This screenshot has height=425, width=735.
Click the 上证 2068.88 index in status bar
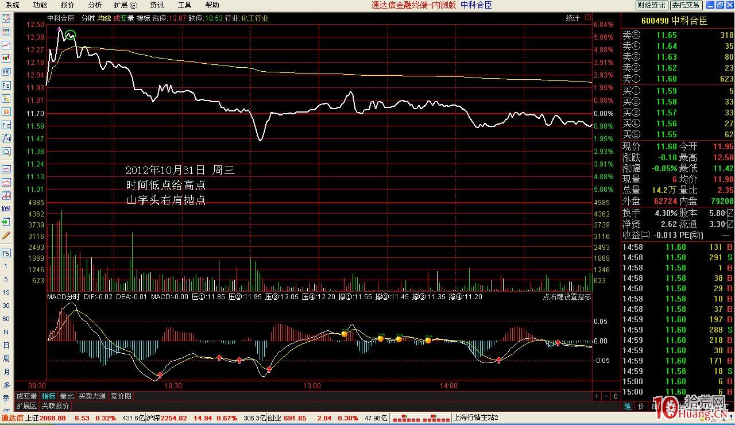pyautogui.click(x=46, y=418)
